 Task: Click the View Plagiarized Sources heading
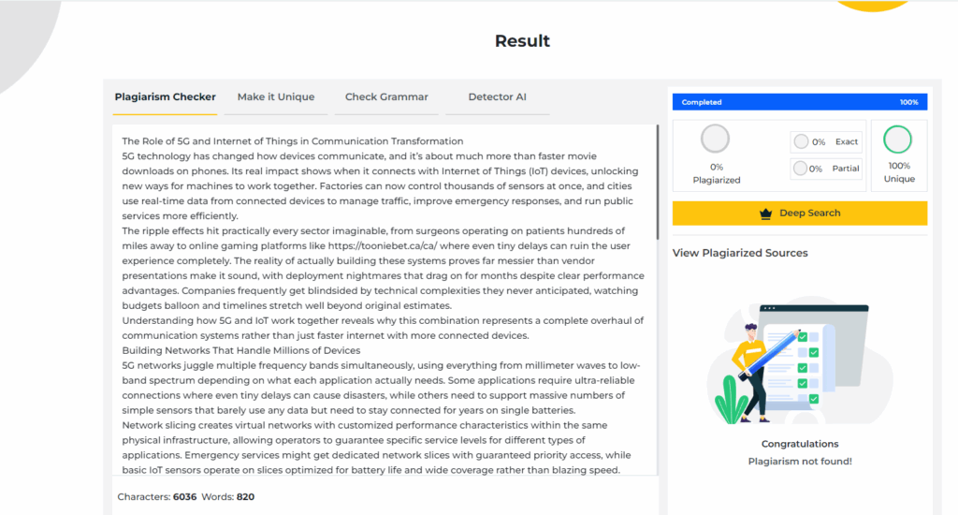point(740,253)
